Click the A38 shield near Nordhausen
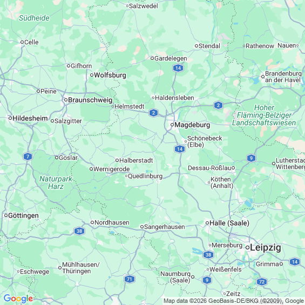 click(79, 231)
